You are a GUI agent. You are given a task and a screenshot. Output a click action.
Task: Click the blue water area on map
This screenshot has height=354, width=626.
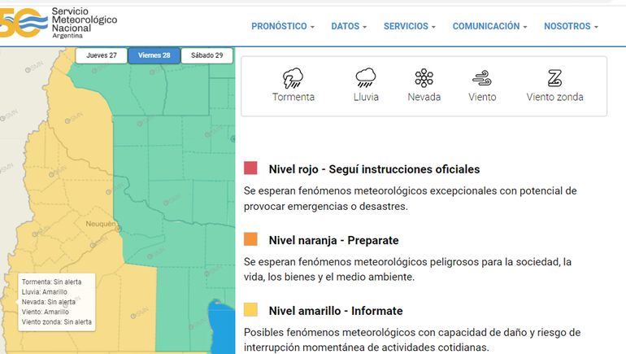[220, 330]
